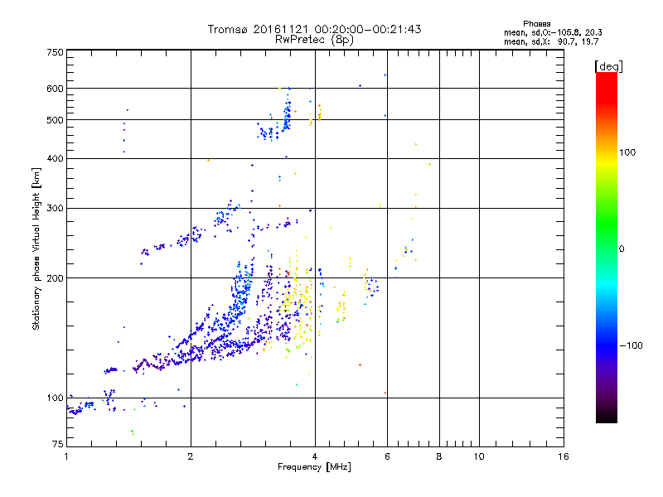The width and height of the screenshot is (663, 497).
Task: Click the x-axis '10' tick label
Action: pyautogui.click(x=479, y=456)
